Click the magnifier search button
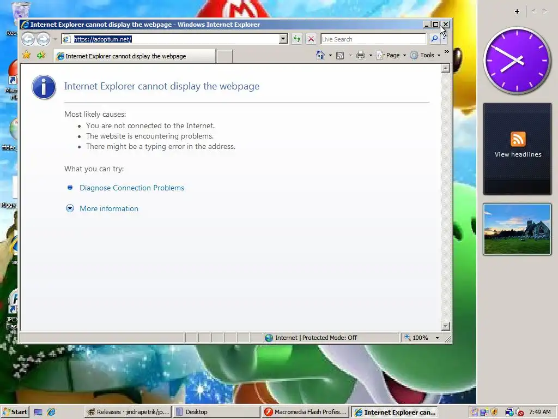 [434, 39]
